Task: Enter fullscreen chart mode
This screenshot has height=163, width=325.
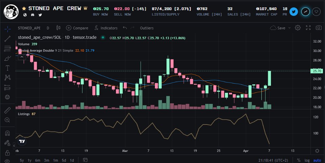Action: (x=308, y=28)
